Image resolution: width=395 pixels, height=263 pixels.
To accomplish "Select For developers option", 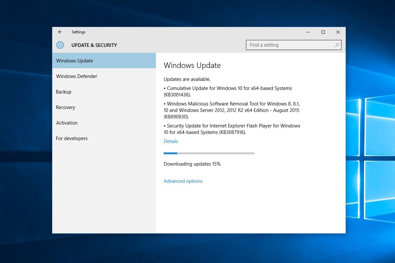I will [104, 138].
